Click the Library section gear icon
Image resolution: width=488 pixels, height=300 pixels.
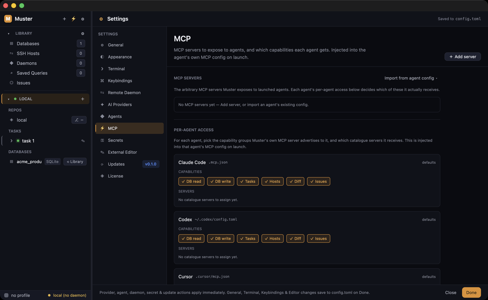(x=83, y=34)
